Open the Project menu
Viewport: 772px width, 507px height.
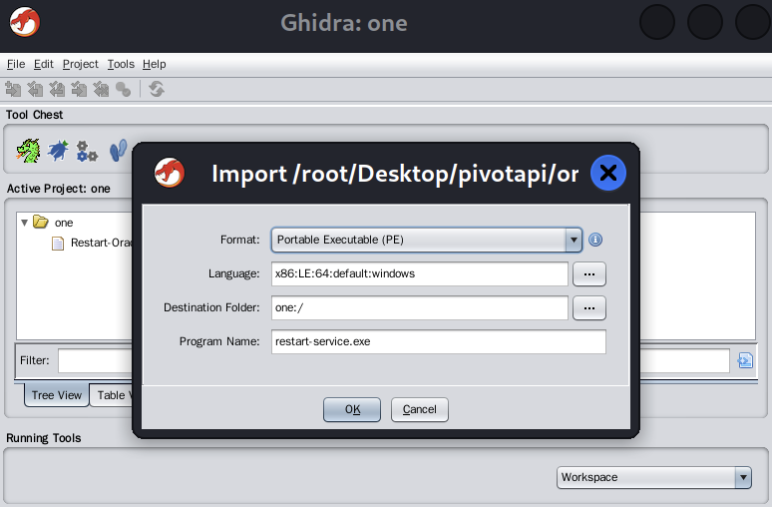point(80,64)
